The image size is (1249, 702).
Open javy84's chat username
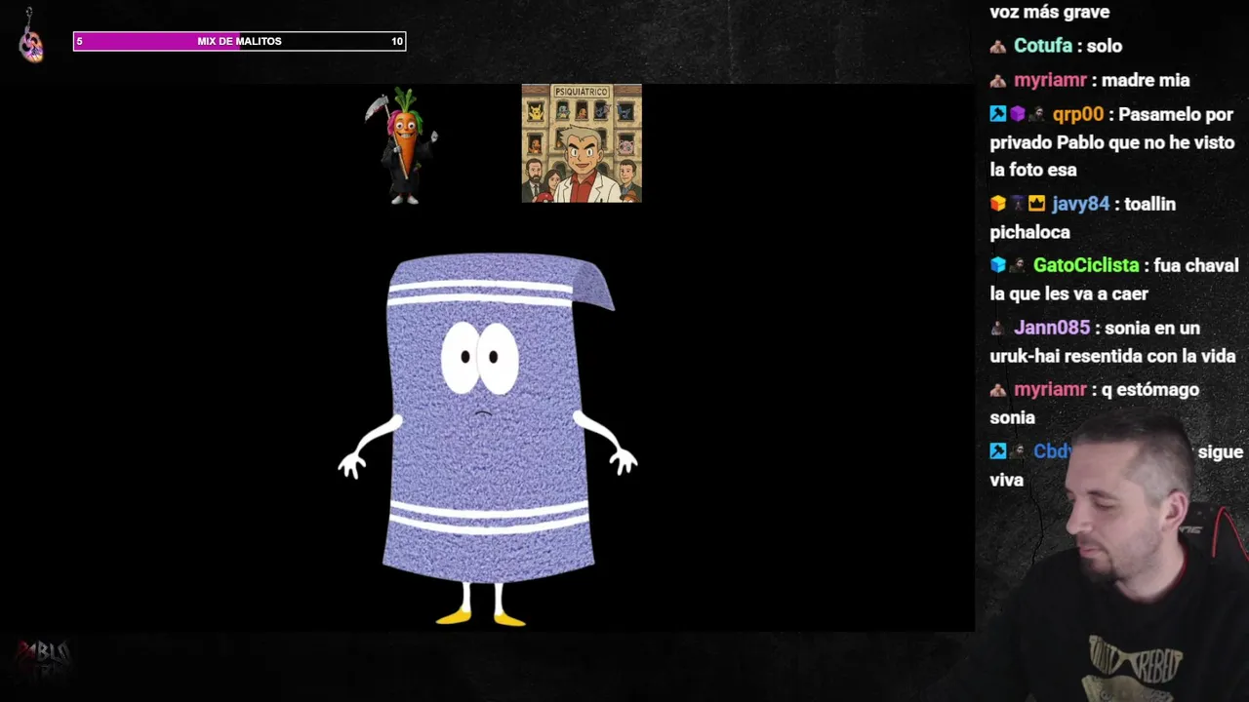tap(1080, 204)
